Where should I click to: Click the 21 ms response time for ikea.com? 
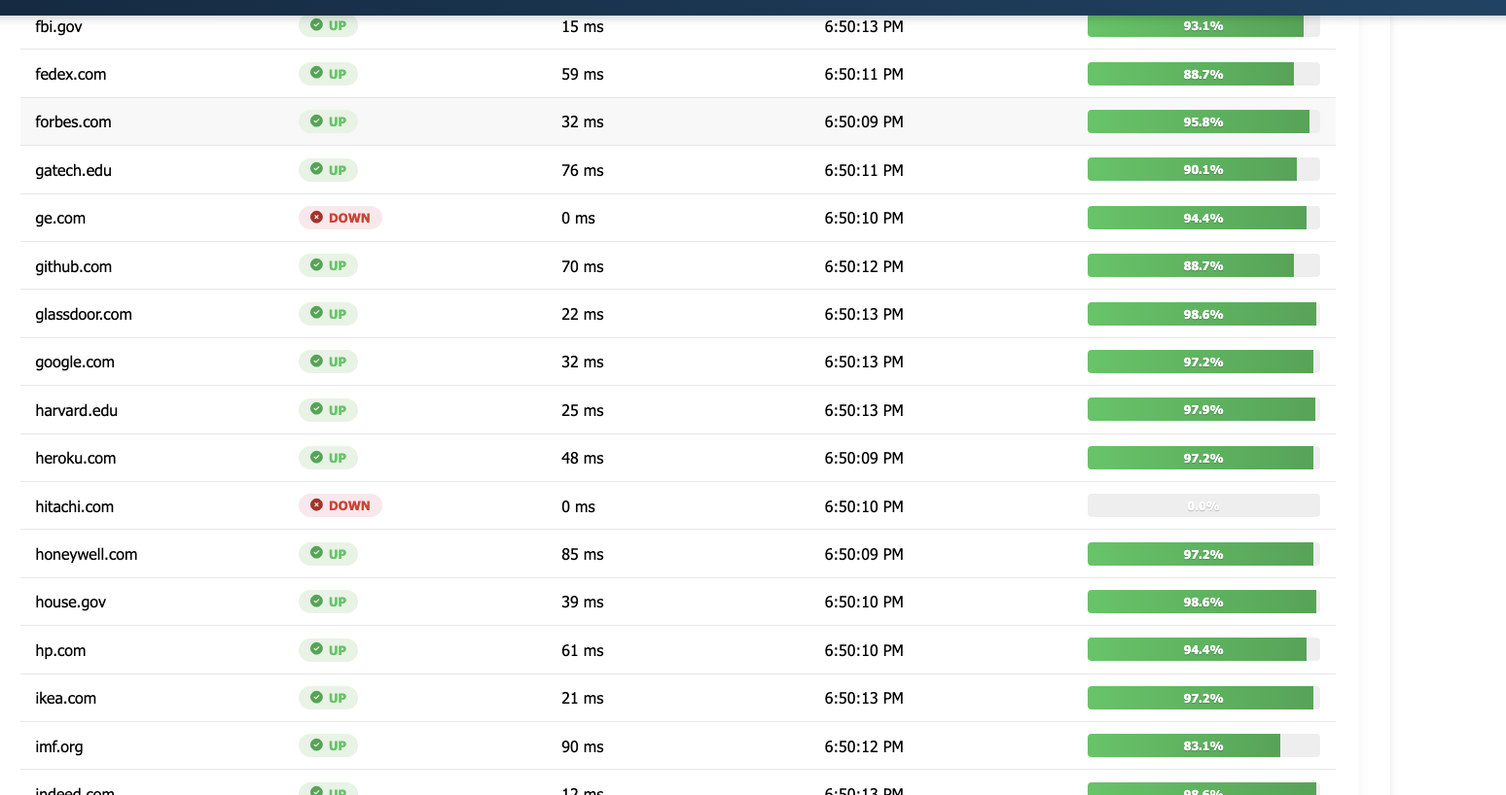click(x=582, y=698)
